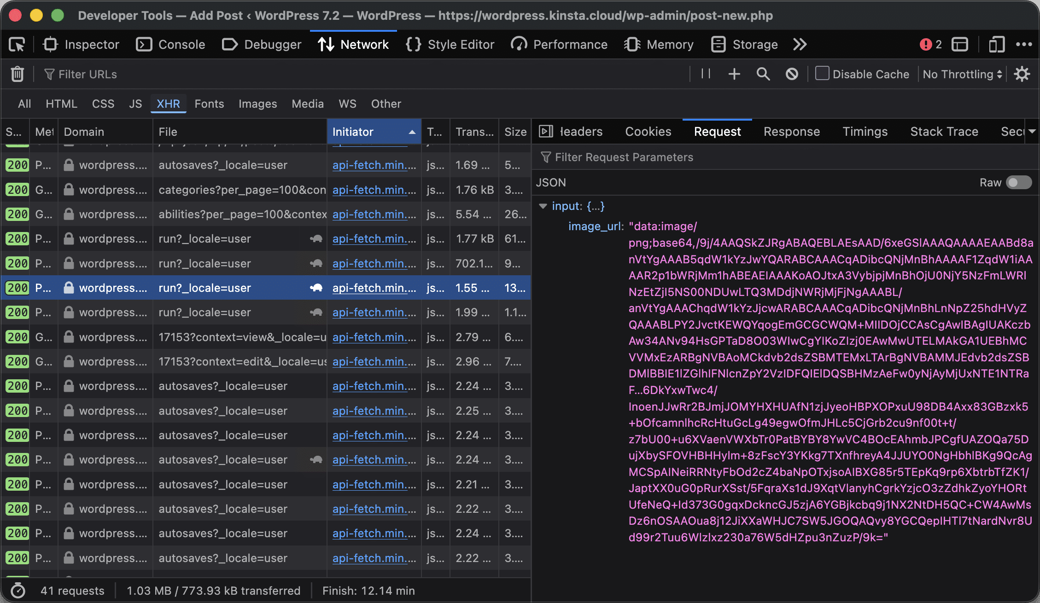The image size is (1040, 603).
Task: Start performance analysis stopwatch icon
Action: [x=18, y=591]
